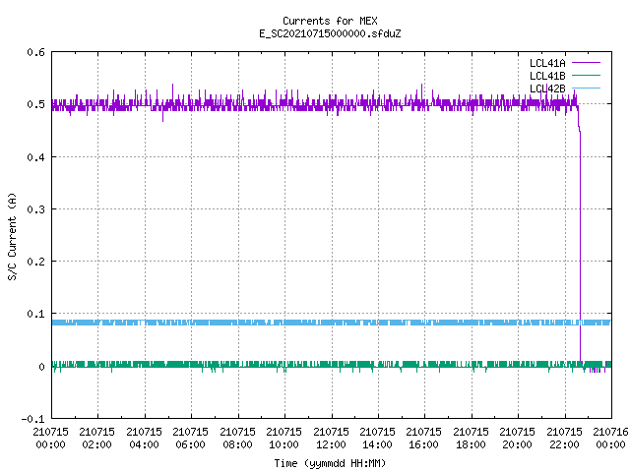Click the x-axis tick '210715 08:00'

(x=237, y=439)
